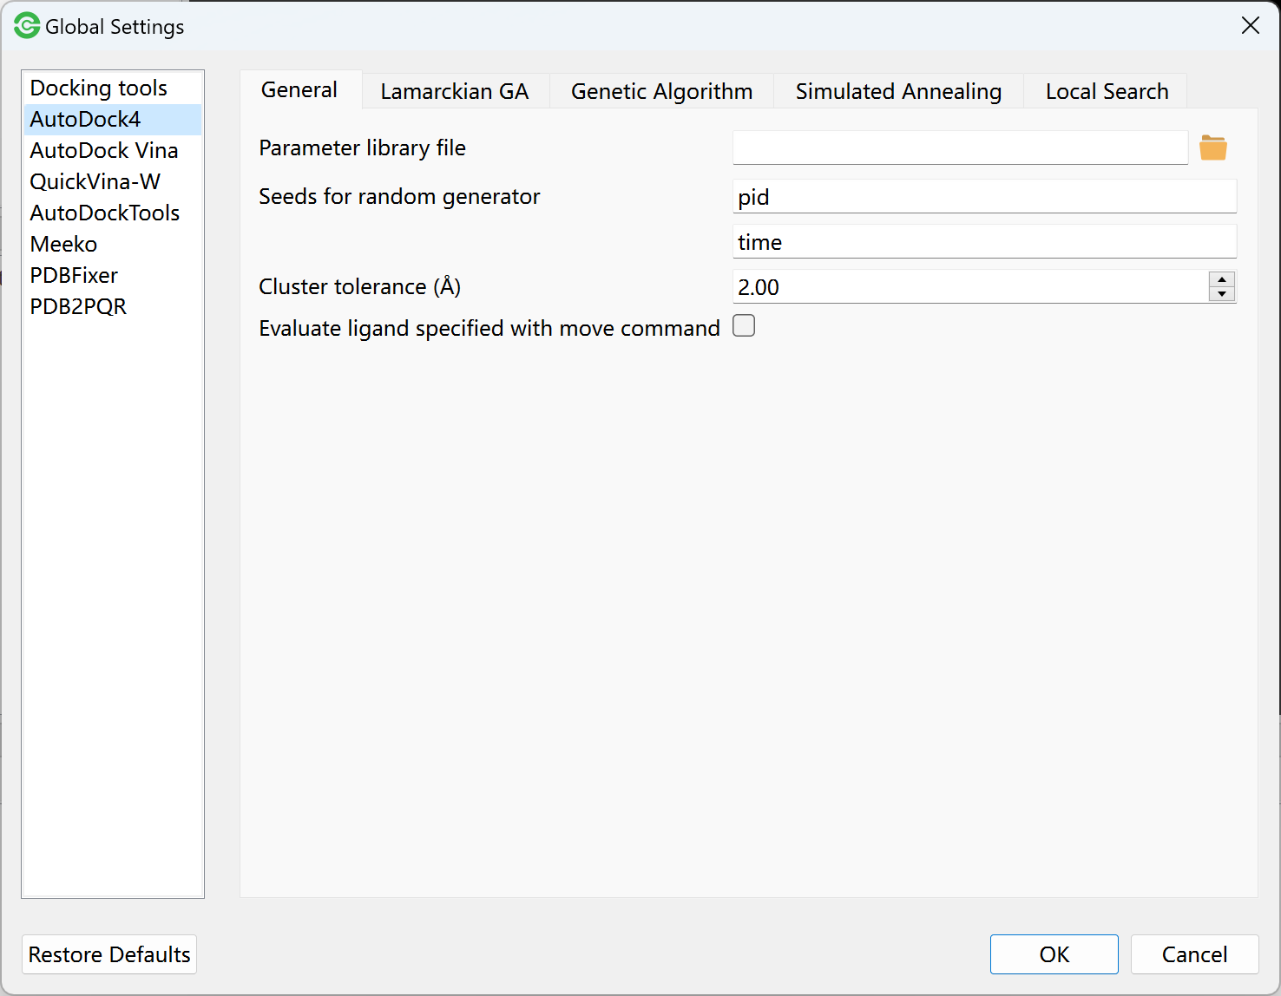Click the 'Cluster tolerance (Å)' label
This screenshot has width=1281, height=996.
click(359, 286)
